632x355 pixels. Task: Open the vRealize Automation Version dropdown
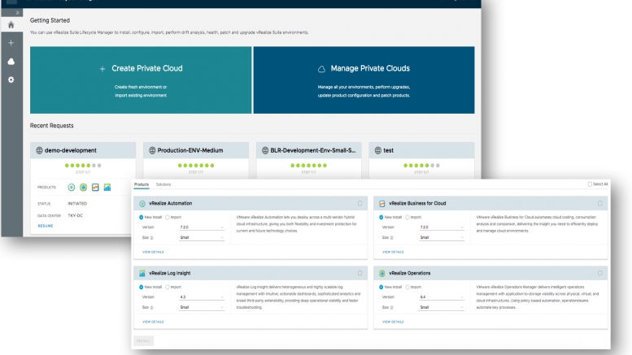[x=202, y=227]
